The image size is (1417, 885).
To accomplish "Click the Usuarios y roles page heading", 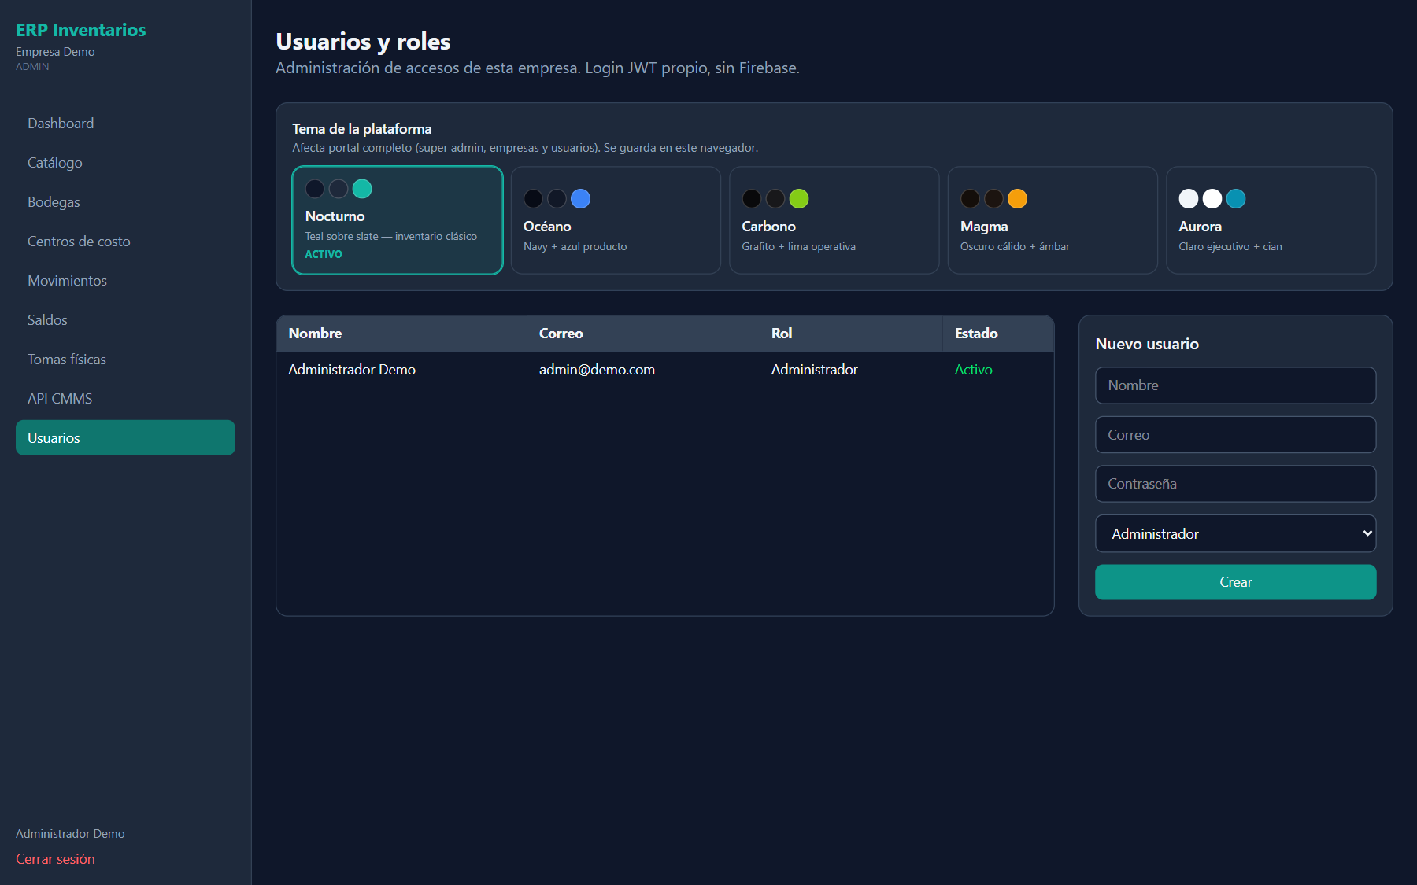I will [x=363, y=42].
